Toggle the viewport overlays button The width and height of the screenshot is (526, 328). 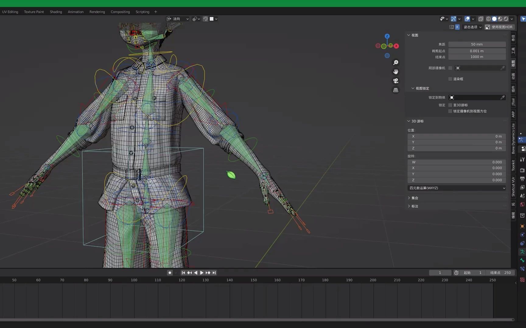click(467, 19)
